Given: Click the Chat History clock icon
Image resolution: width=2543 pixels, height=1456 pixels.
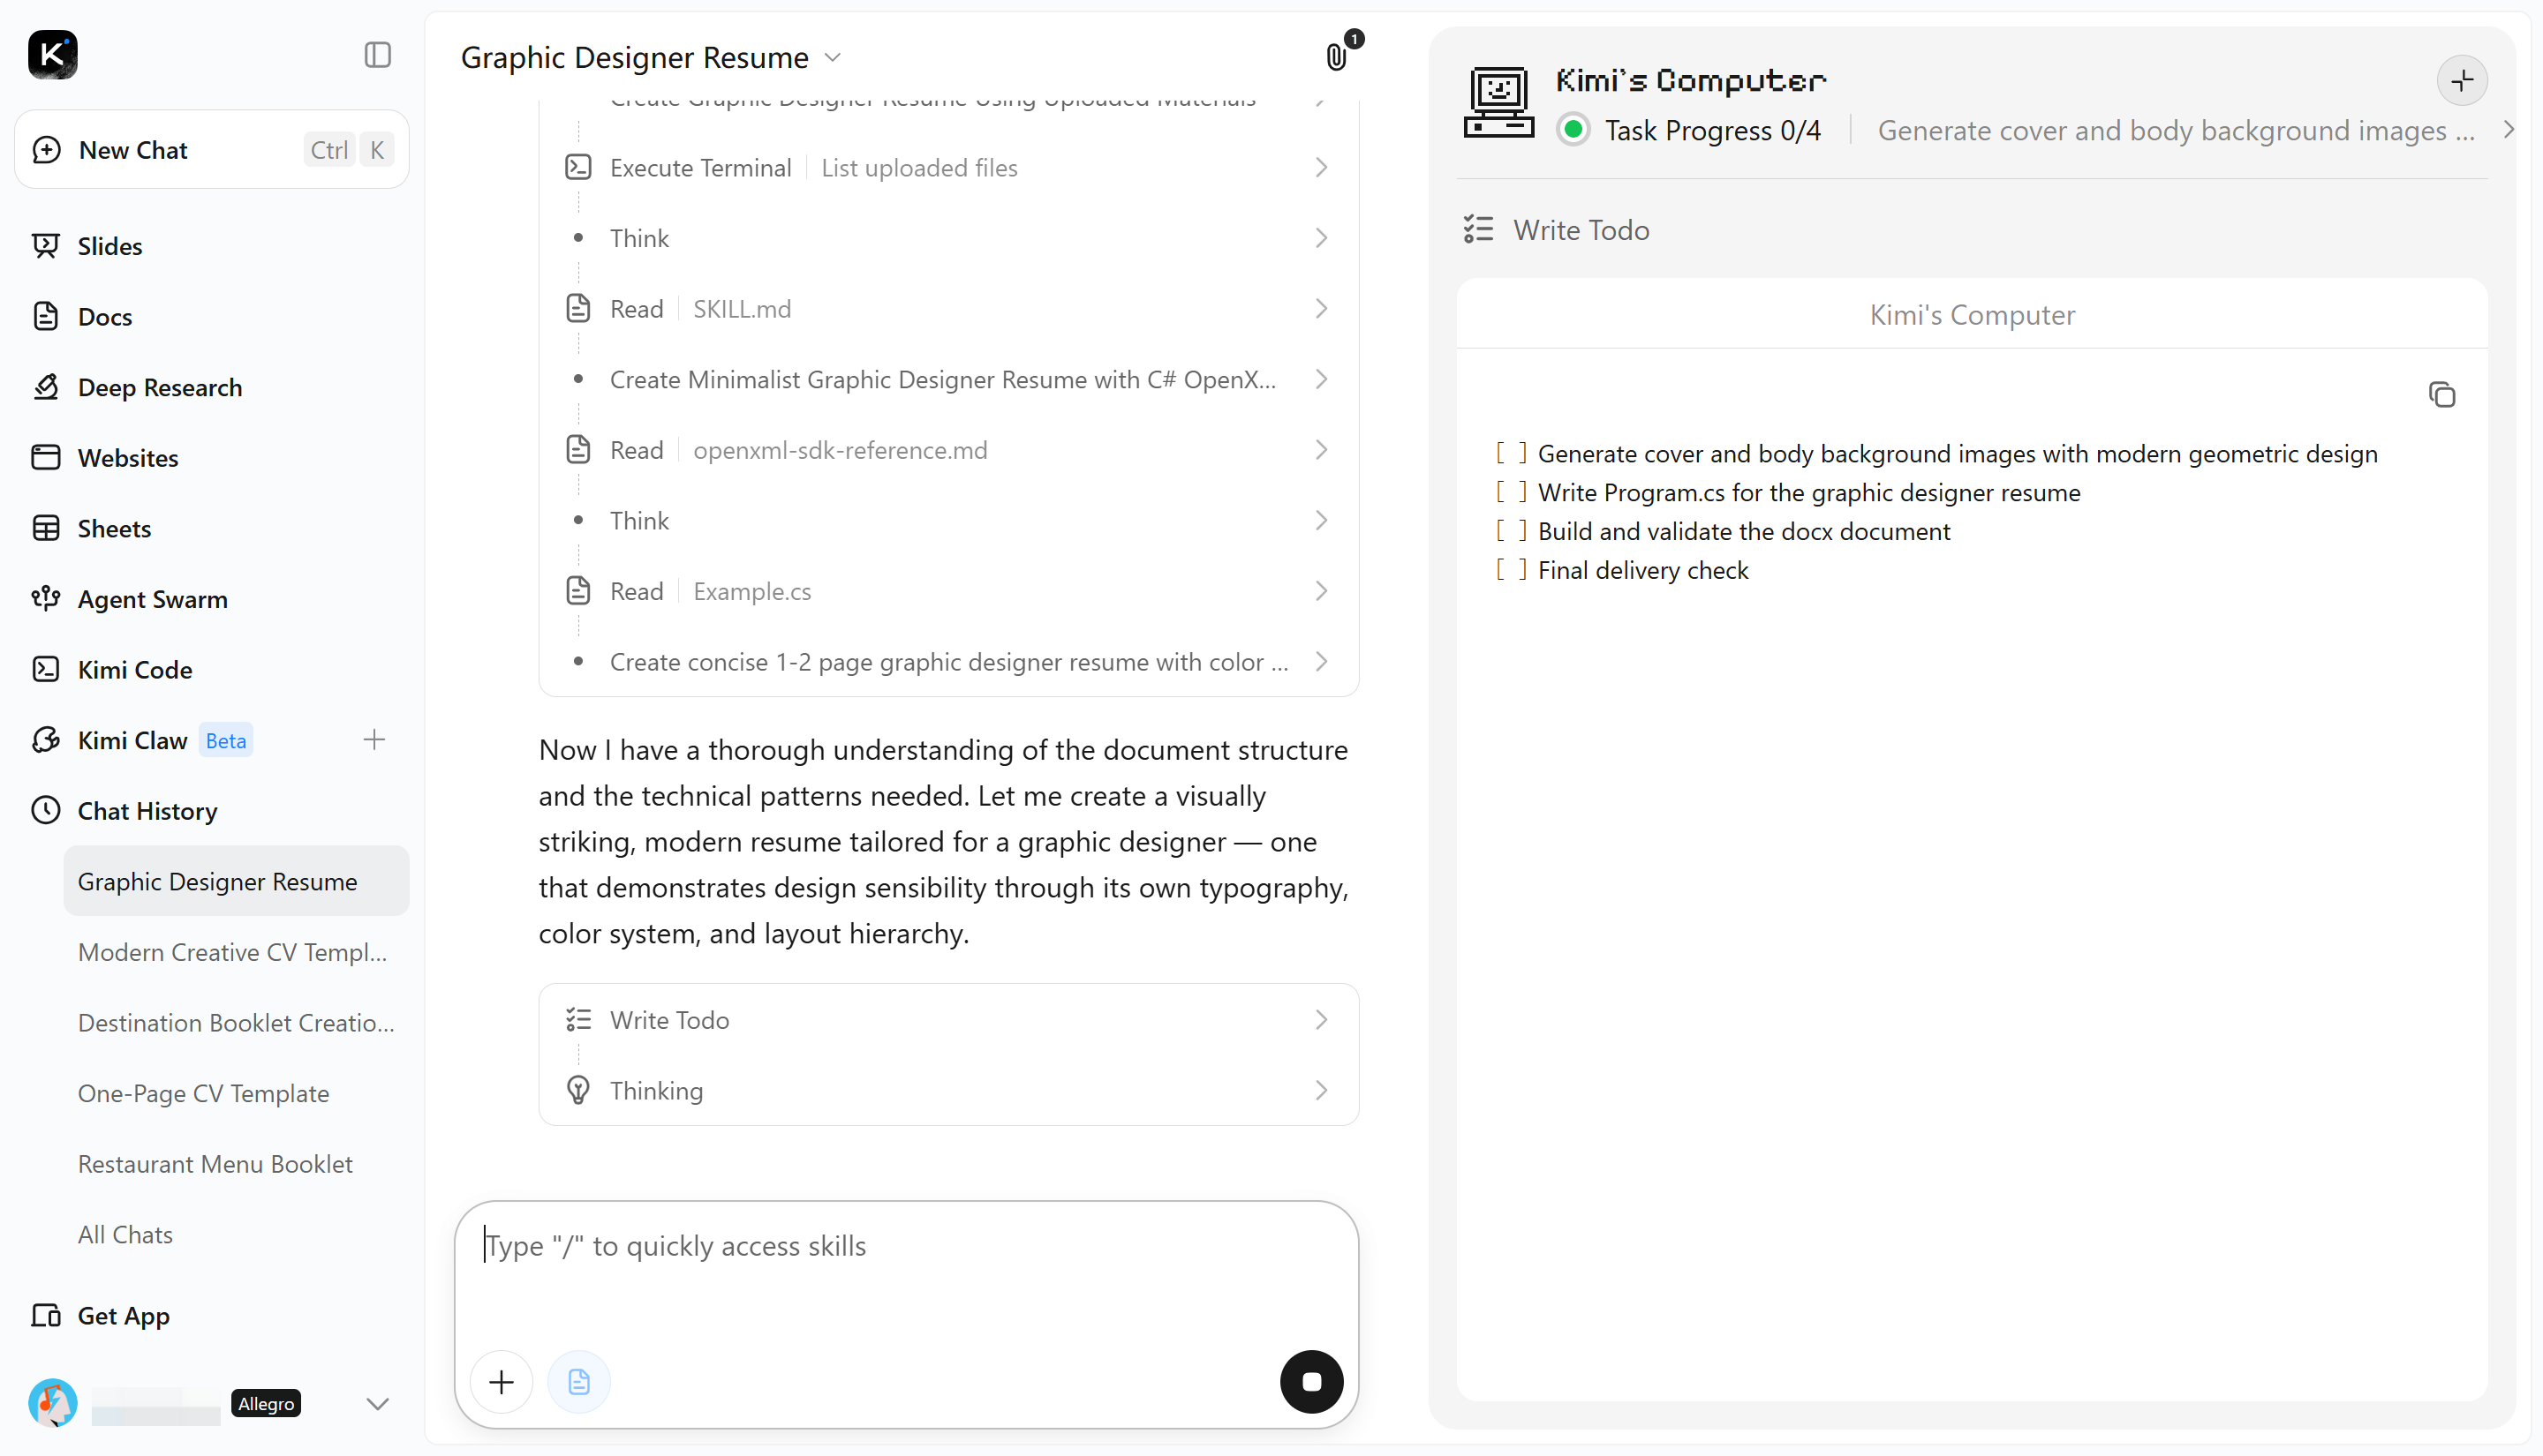Looking at the screenshot, I should [x=46, y=810].
